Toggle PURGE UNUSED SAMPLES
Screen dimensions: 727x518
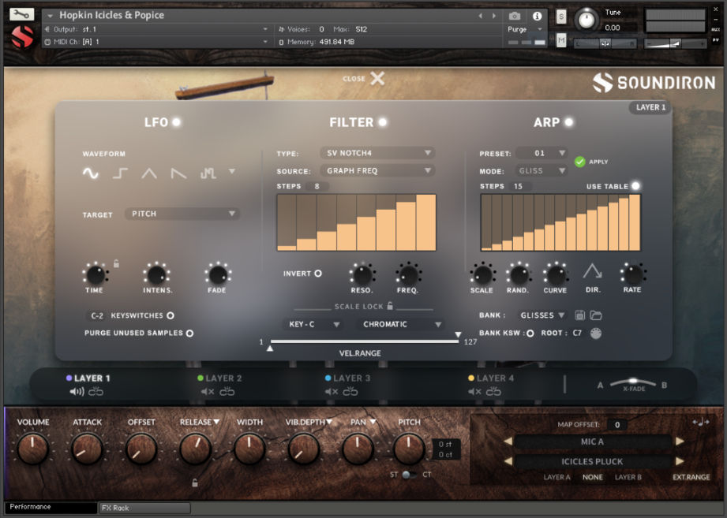[189, 333]
